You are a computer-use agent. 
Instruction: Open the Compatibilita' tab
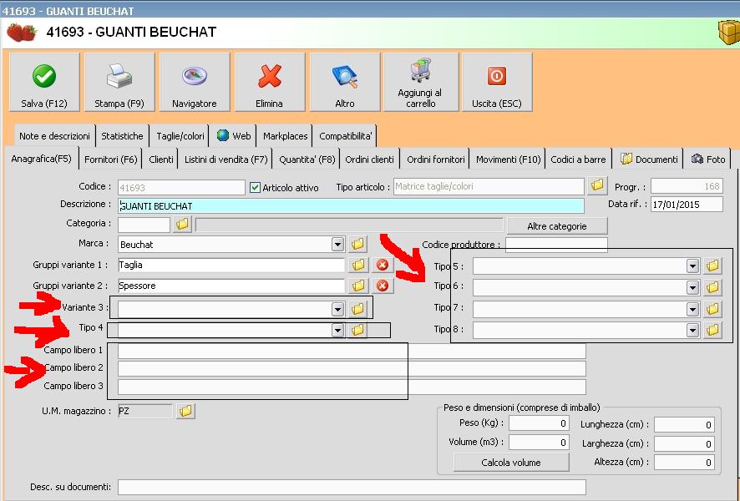point(346,136)
